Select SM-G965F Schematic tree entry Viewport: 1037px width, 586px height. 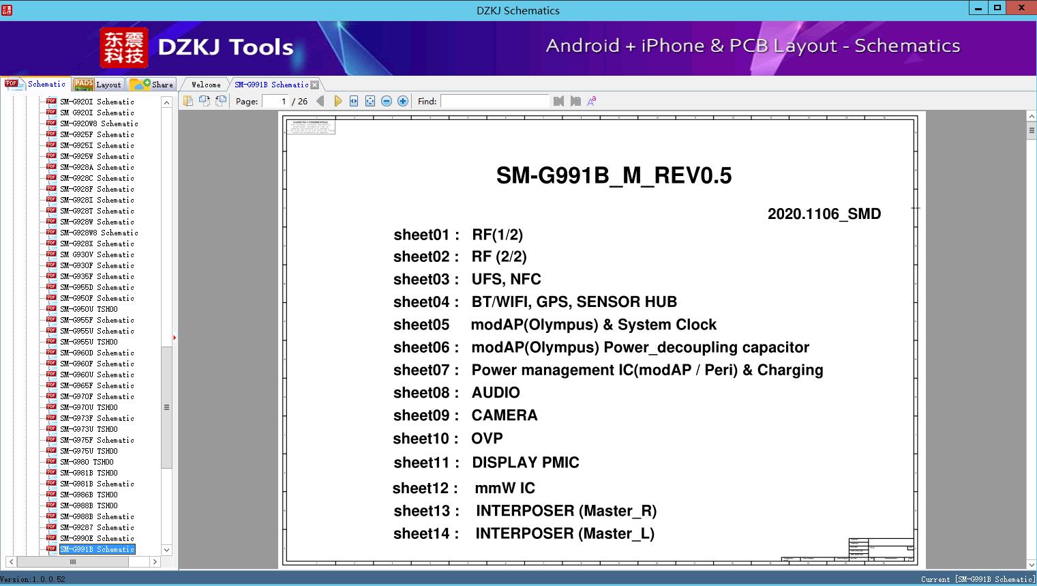[97, 385]
